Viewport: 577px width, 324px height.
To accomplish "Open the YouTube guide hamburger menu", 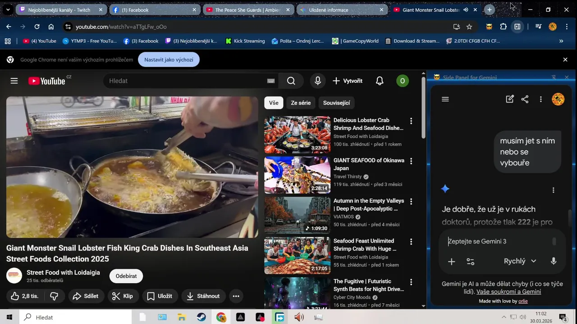I will pyautogui.click(x=14, y=81).
